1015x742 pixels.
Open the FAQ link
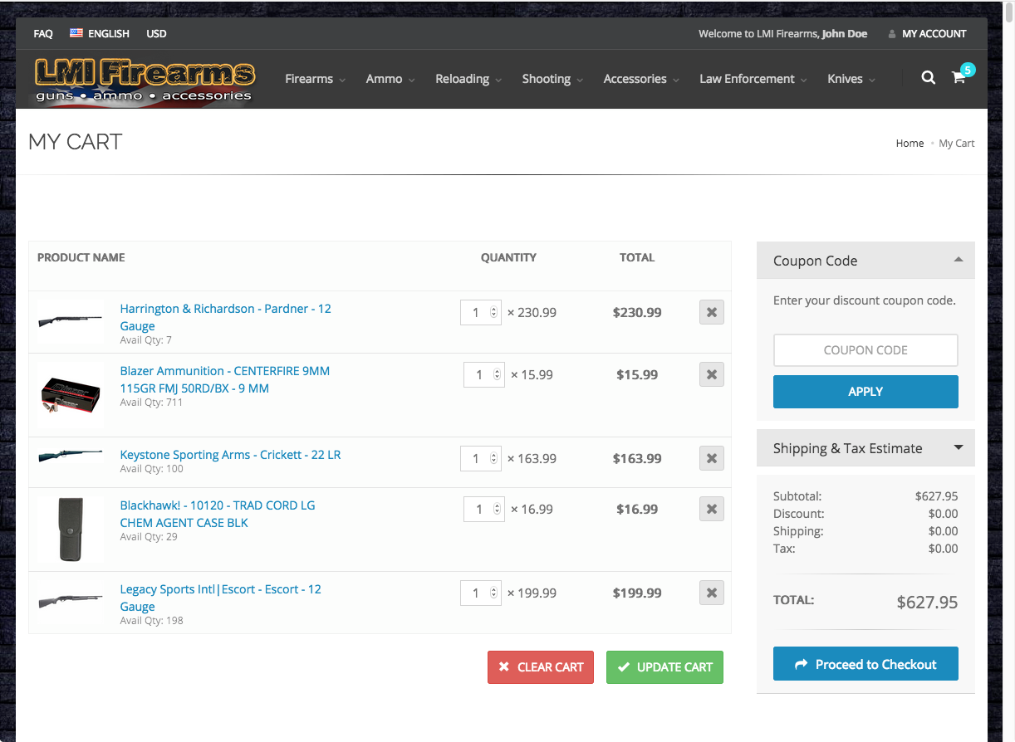pos(43,34)
